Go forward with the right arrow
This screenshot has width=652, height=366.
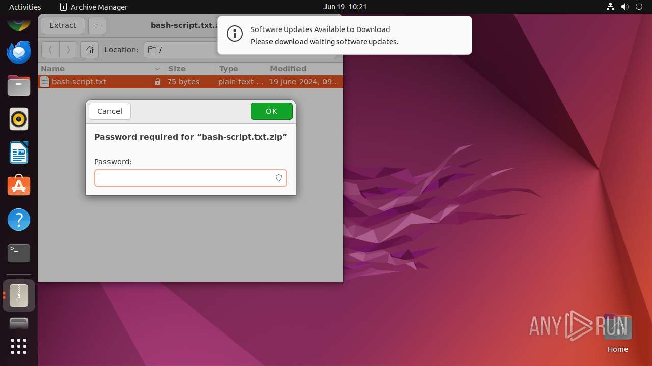(x=68, y=50)
